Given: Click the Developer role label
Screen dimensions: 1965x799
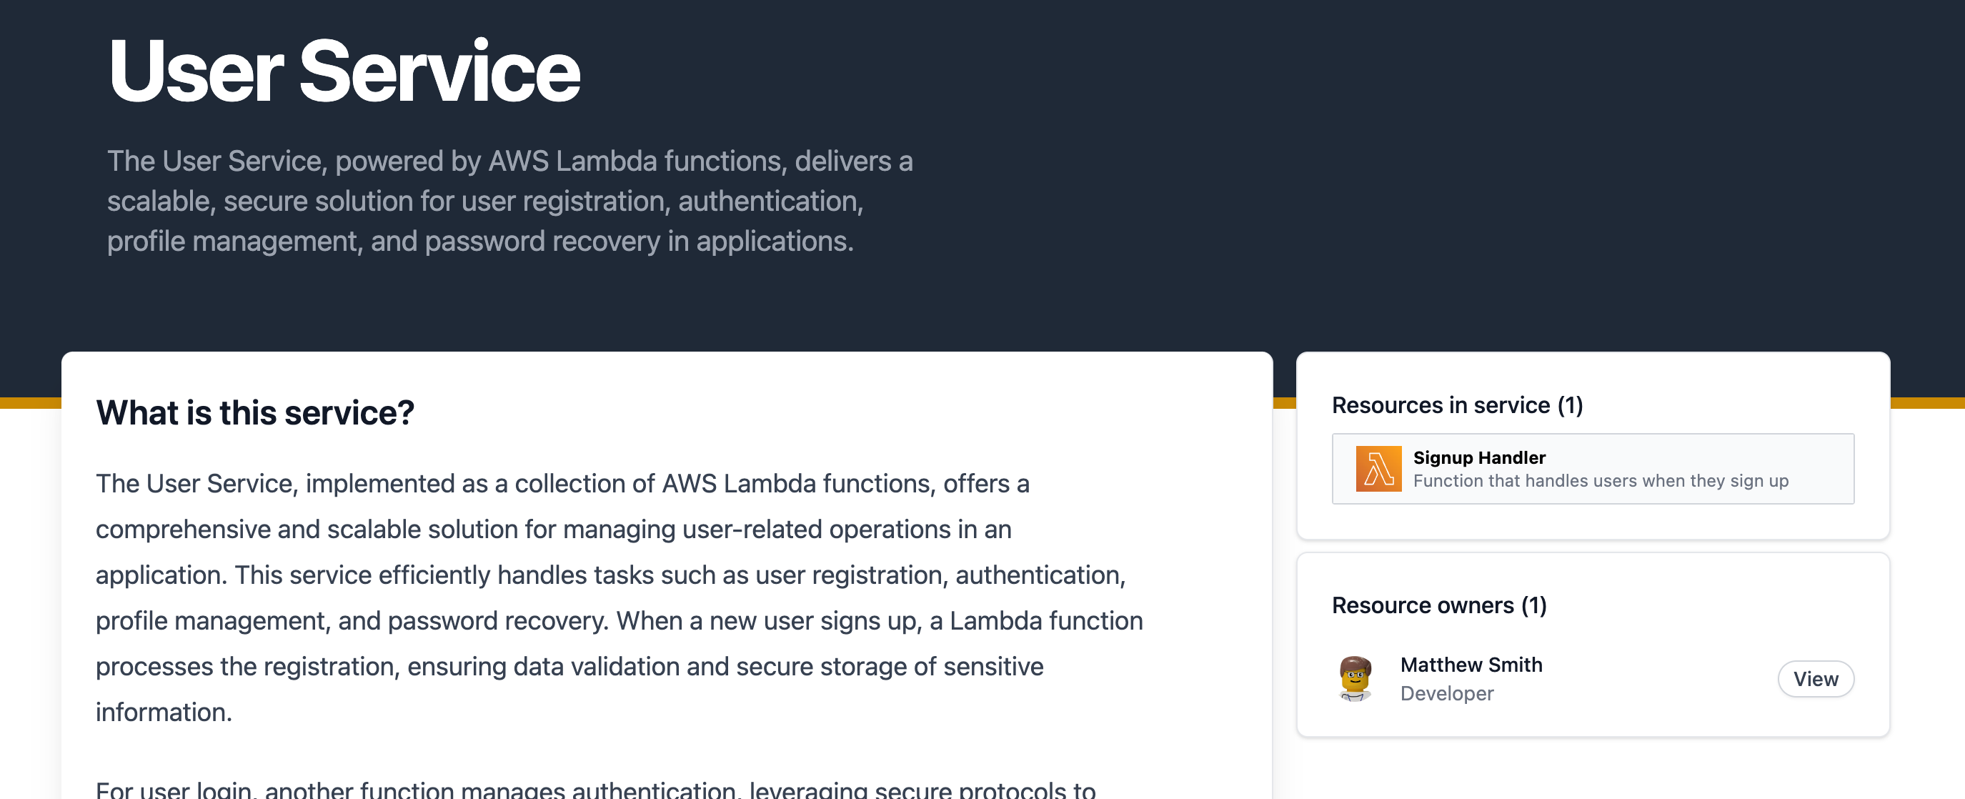Looking at the screenshot, I should click(x=1446, y=693).
